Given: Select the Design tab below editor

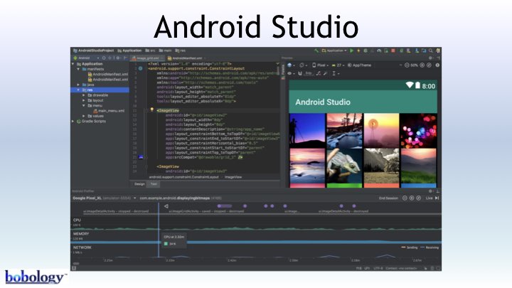Looking at the screenshot, I should tap(139, 184).
